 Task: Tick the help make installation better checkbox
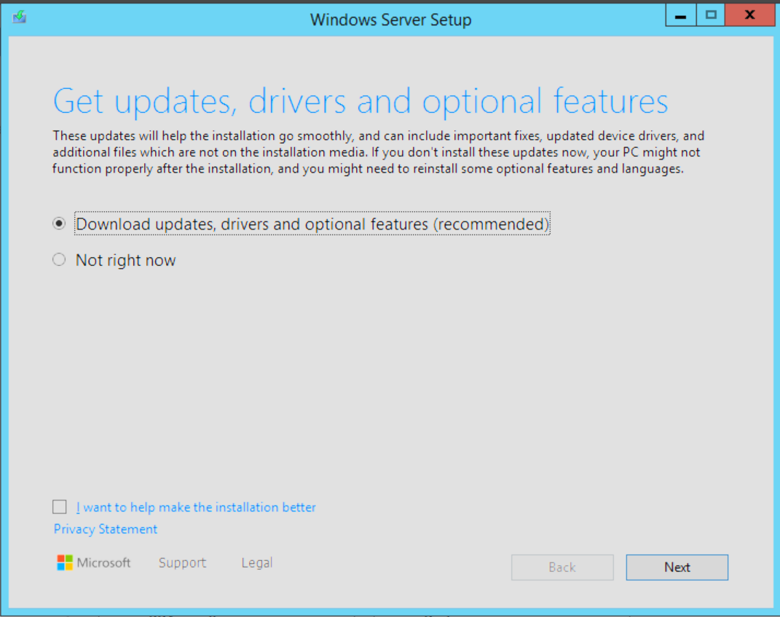(60, 507)
